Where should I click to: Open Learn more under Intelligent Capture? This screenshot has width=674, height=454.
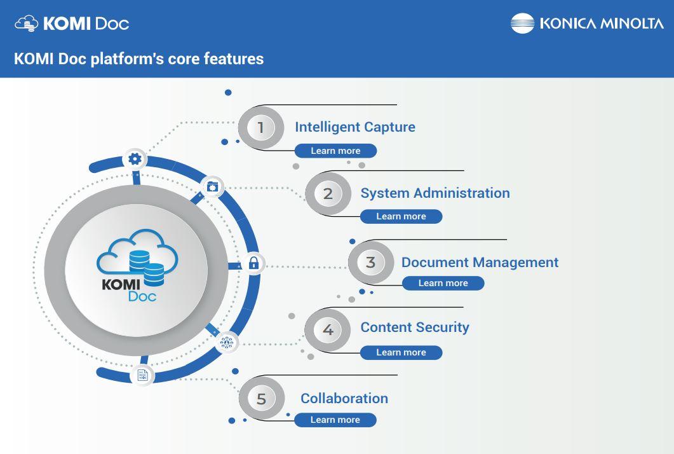click(x=335, y=151)
